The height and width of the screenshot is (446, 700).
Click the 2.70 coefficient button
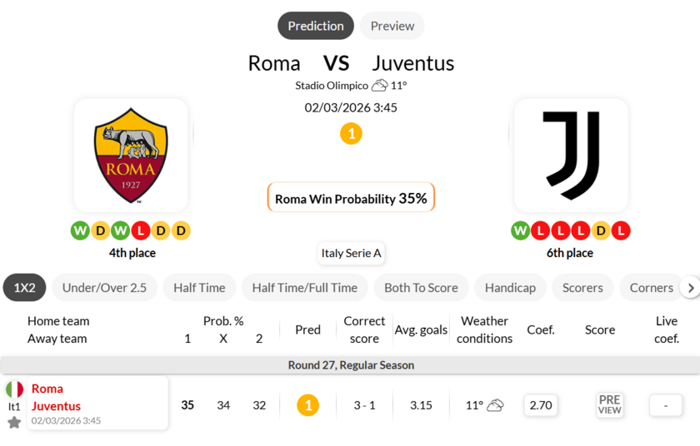(541, 405)
